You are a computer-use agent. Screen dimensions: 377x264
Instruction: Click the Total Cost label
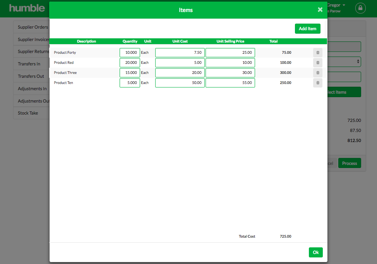click(x=247, y=237)
